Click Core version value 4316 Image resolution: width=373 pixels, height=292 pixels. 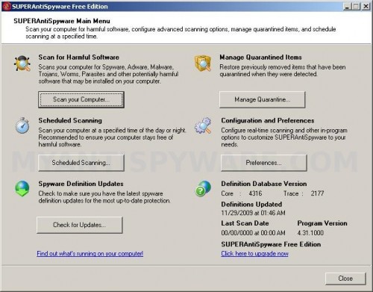coord(255,193)
